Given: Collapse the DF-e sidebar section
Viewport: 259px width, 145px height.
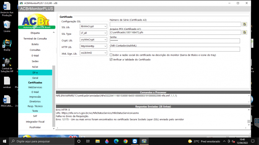Looking at the screenshot, I should click(35, 72).
